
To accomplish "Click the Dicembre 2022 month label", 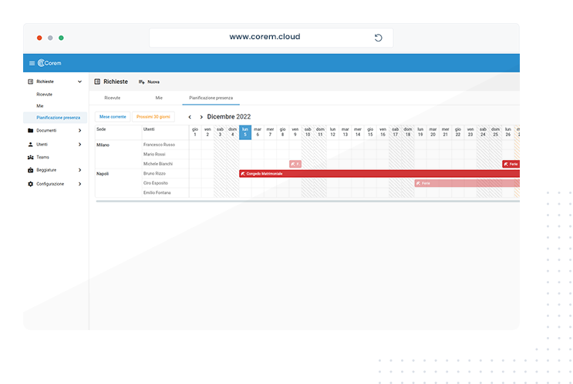I will click(x=229, y=117).
